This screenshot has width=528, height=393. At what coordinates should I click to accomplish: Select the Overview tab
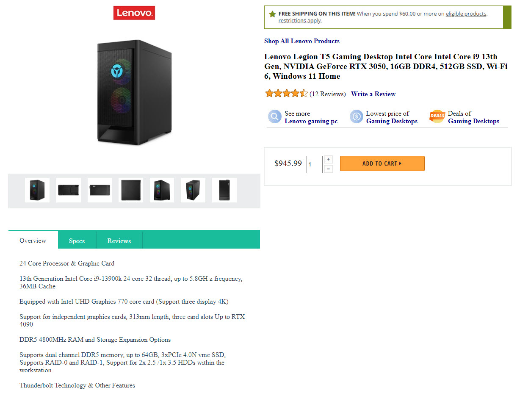(33, 240)
